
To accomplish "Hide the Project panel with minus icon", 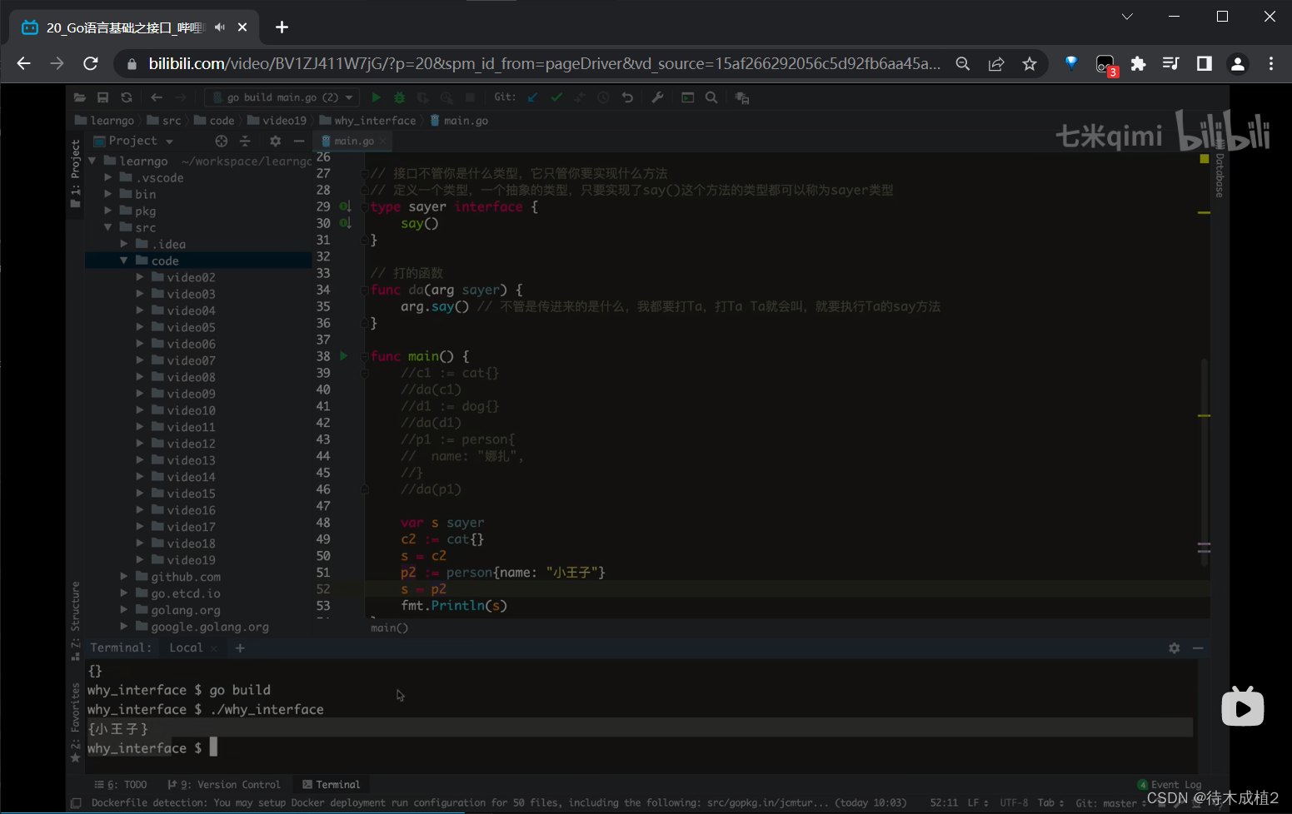I will tap(299, 141).
